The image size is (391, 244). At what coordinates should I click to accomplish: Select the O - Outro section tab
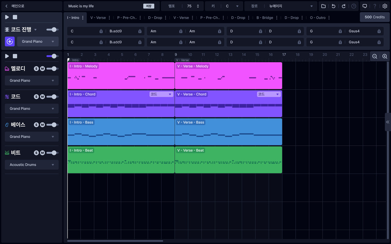click(318, 18)
